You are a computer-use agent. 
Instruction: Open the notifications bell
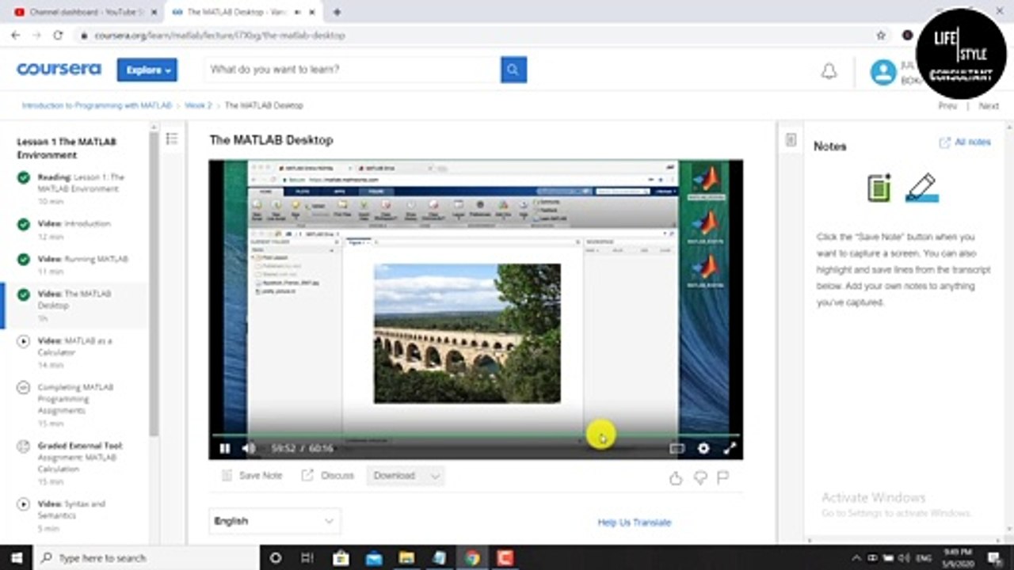click(829, 71)
